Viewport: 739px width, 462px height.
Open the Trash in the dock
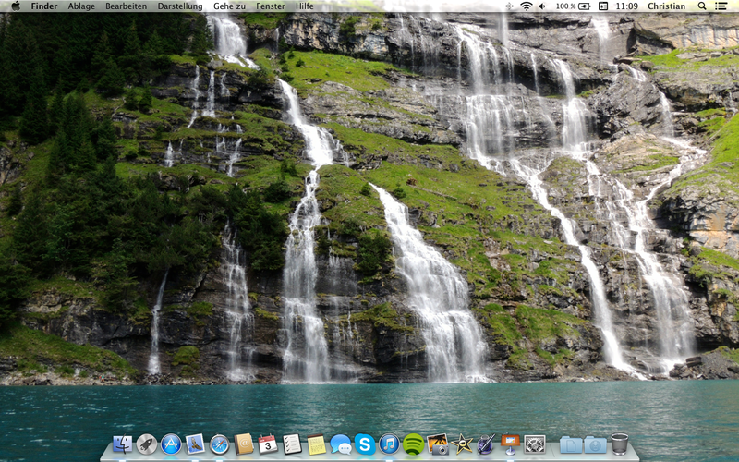tap(619, 444)
